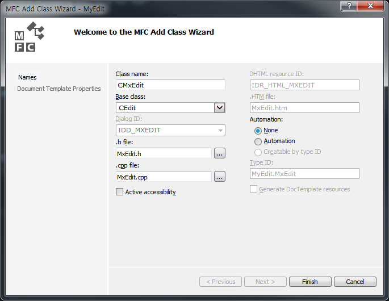The image size is (389, 301).
Task: Cancel the Add Class Wizard
Action: pyautogui.click(x=355, y=282)
